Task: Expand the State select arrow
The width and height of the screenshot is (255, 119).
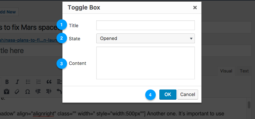Action: point(191,39)
